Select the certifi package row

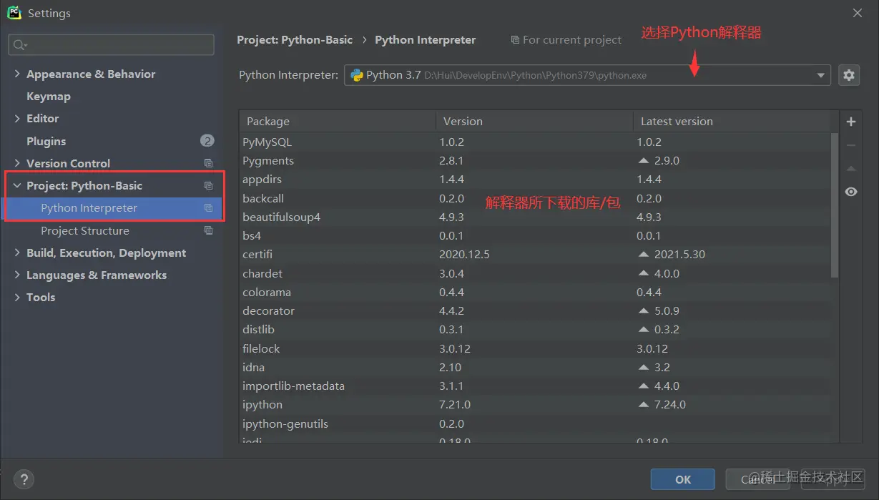[x=535, y=254]
